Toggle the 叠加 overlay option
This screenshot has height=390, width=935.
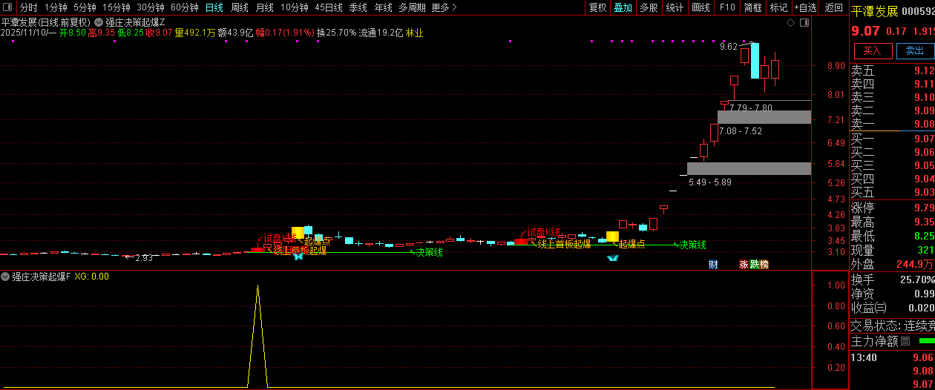tap(623, 7)
